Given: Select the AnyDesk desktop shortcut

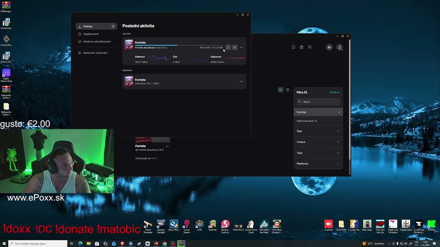Looking at the screenshot, I should click(x=329, y=226).
